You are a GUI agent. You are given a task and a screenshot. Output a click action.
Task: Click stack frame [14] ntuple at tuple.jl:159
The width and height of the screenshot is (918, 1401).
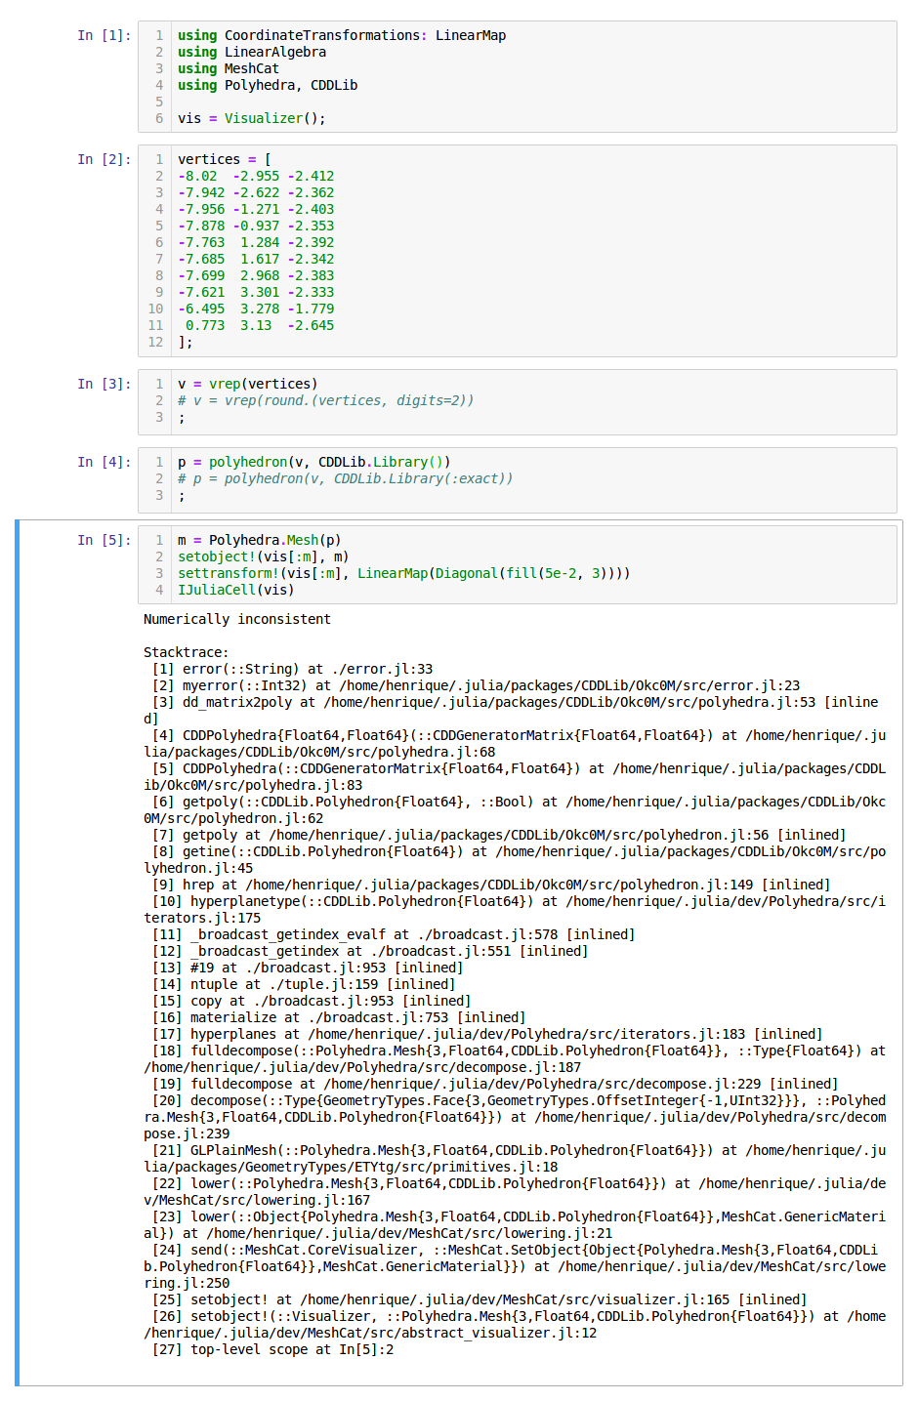click(x=304, y=984)
